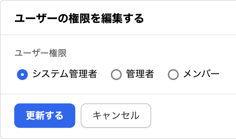
Task: Select the メンバー radio button
Action: coord(173,74)
